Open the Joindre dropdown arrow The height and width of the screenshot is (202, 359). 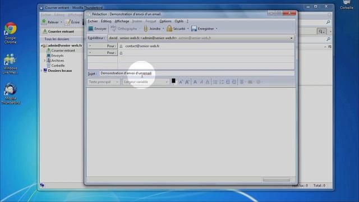coord(163,29)
